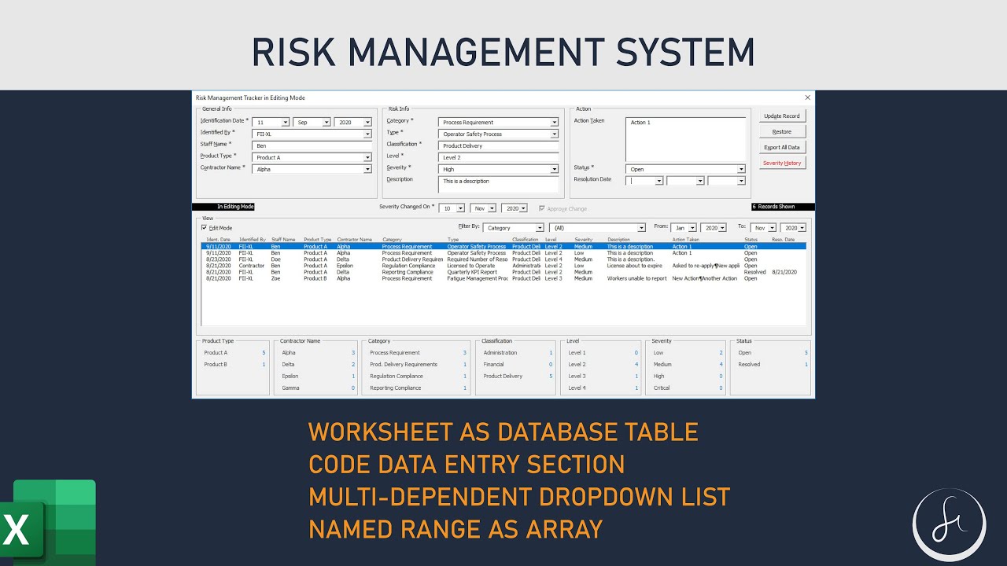Click the Classification field showing Product Delivery

[499, 146]
